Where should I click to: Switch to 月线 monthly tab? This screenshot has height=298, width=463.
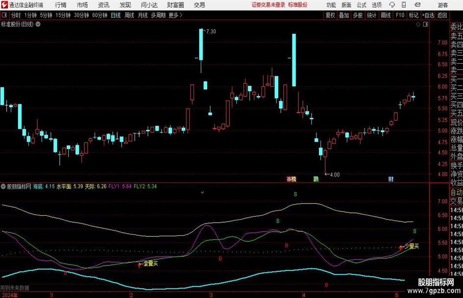tap(143, 15)
